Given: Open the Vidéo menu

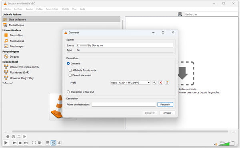Looking at the screenshot, I should pos(39,9).
